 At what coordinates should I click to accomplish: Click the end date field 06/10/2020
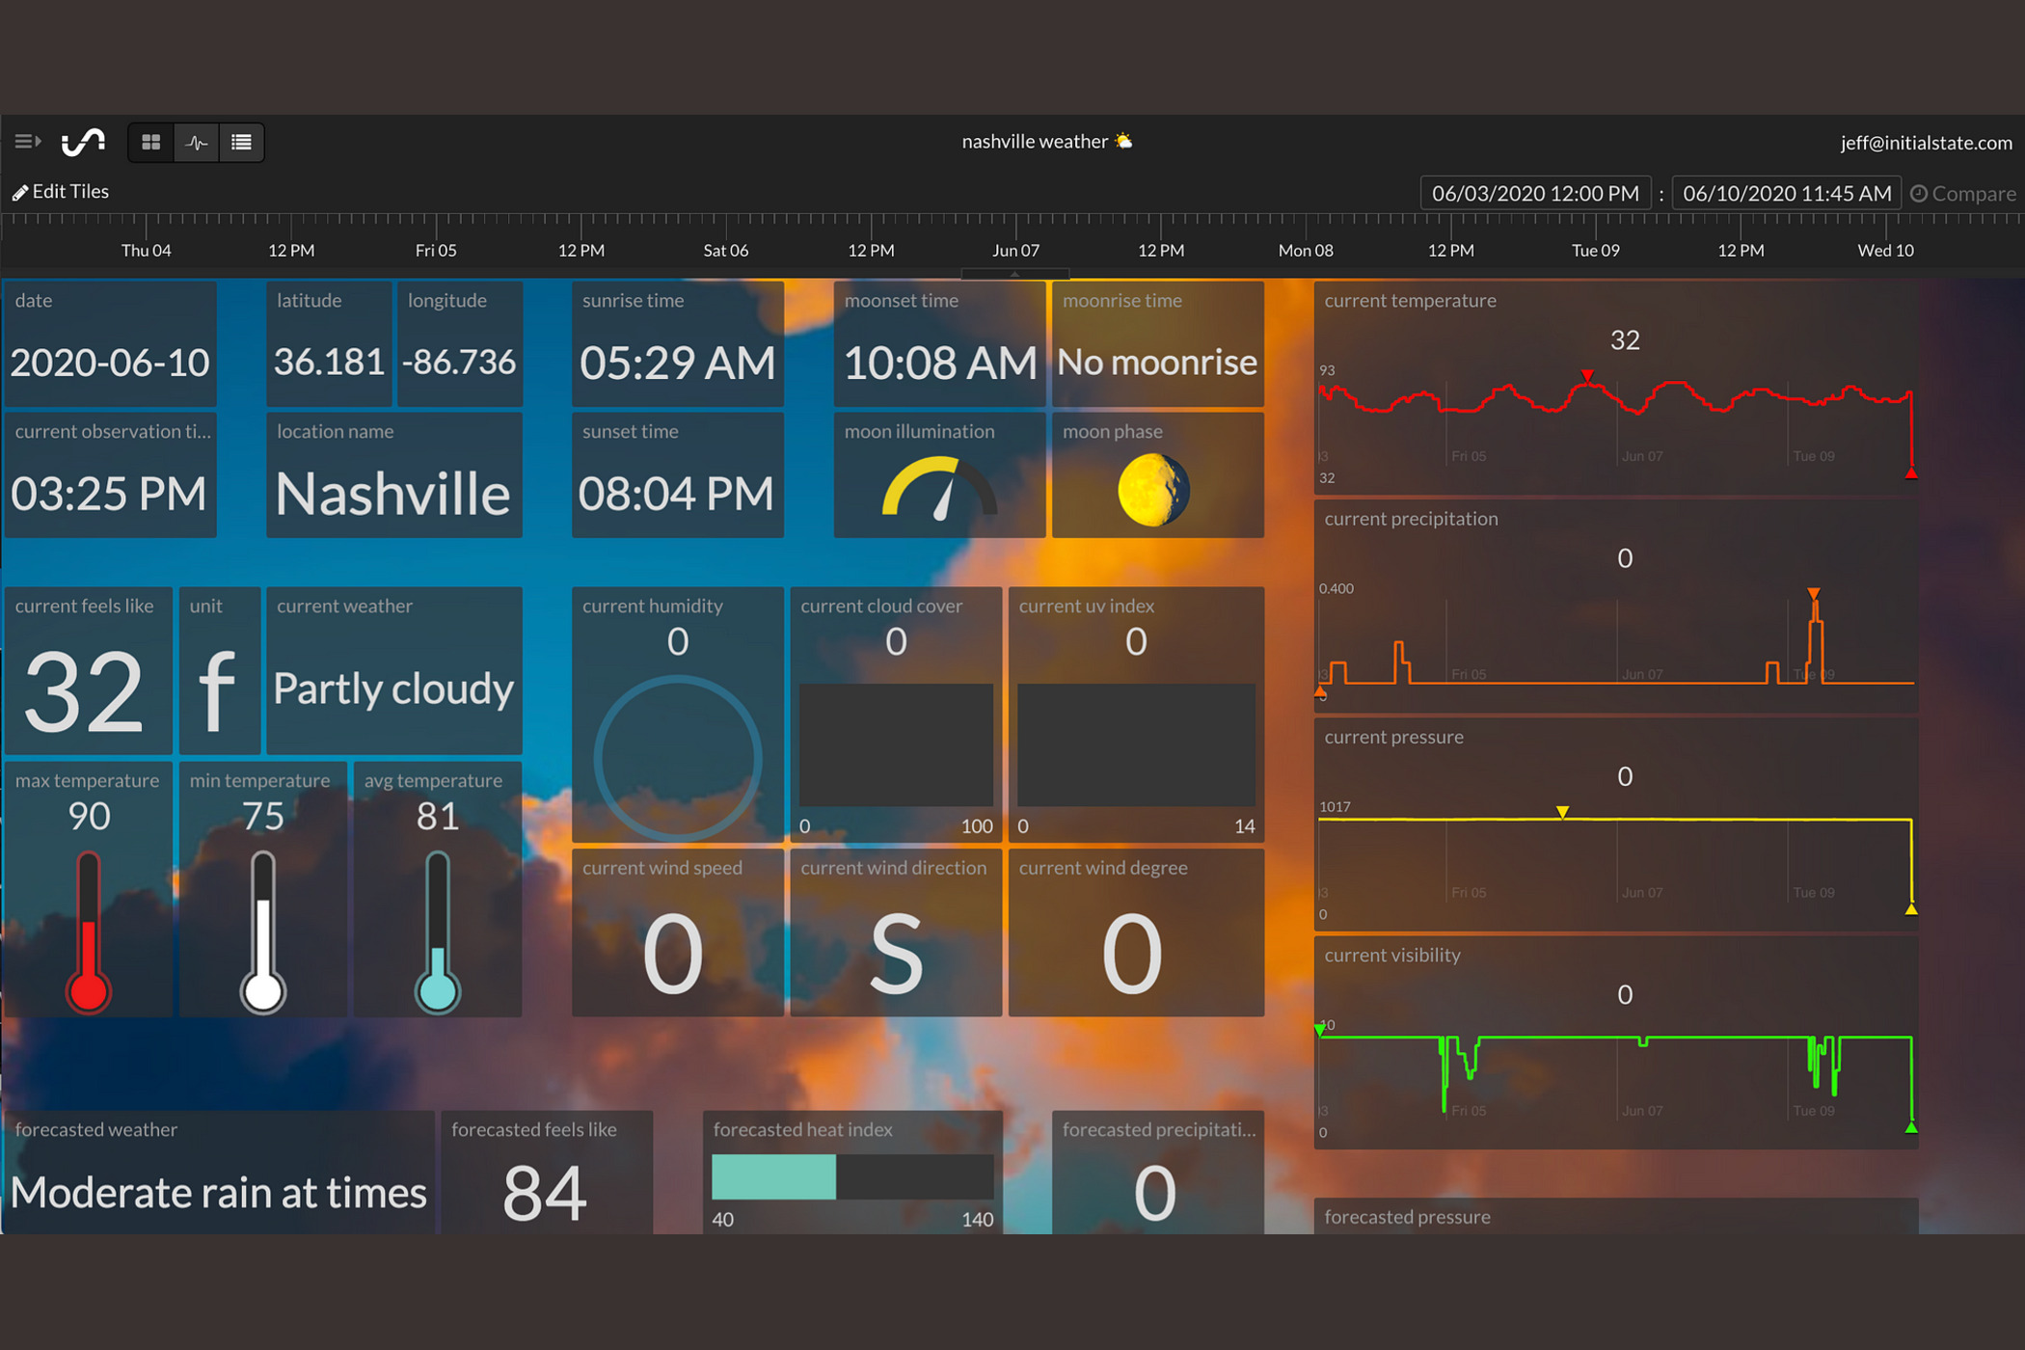1786,194
